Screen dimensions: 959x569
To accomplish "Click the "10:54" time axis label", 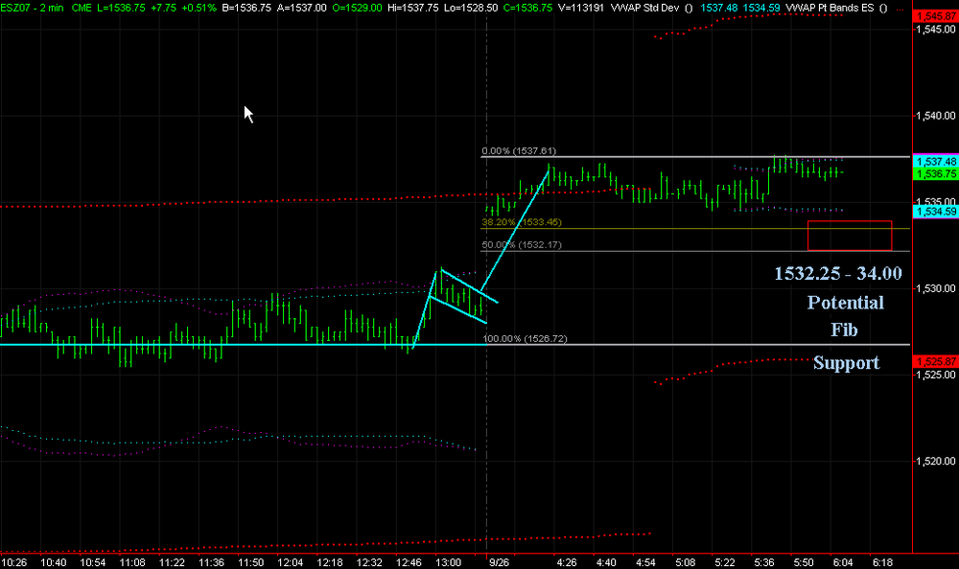I will [93, 562].
